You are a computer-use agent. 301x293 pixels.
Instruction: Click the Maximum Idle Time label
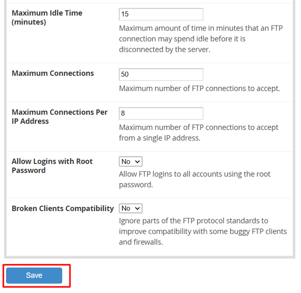(x=47, y=13)
